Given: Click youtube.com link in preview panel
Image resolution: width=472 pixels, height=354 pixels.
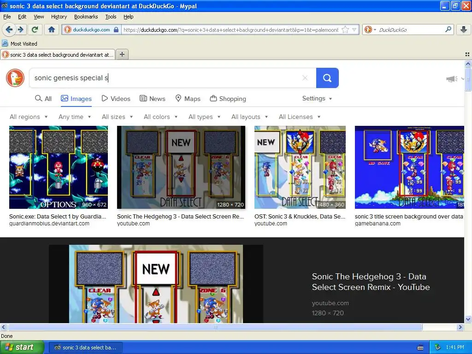Looking at the screenshot, I should [x=330, y=303].
